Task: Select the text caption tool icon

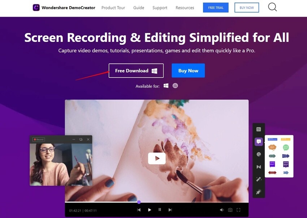Action: point(259,129)
